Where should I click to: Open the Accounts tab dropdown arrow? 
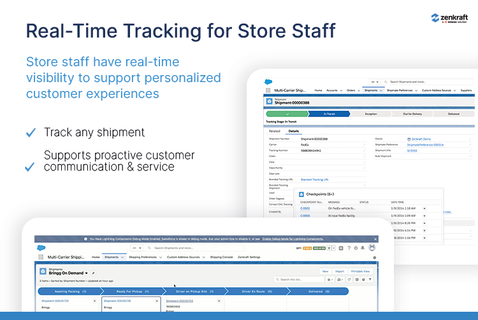pos(340,90)
